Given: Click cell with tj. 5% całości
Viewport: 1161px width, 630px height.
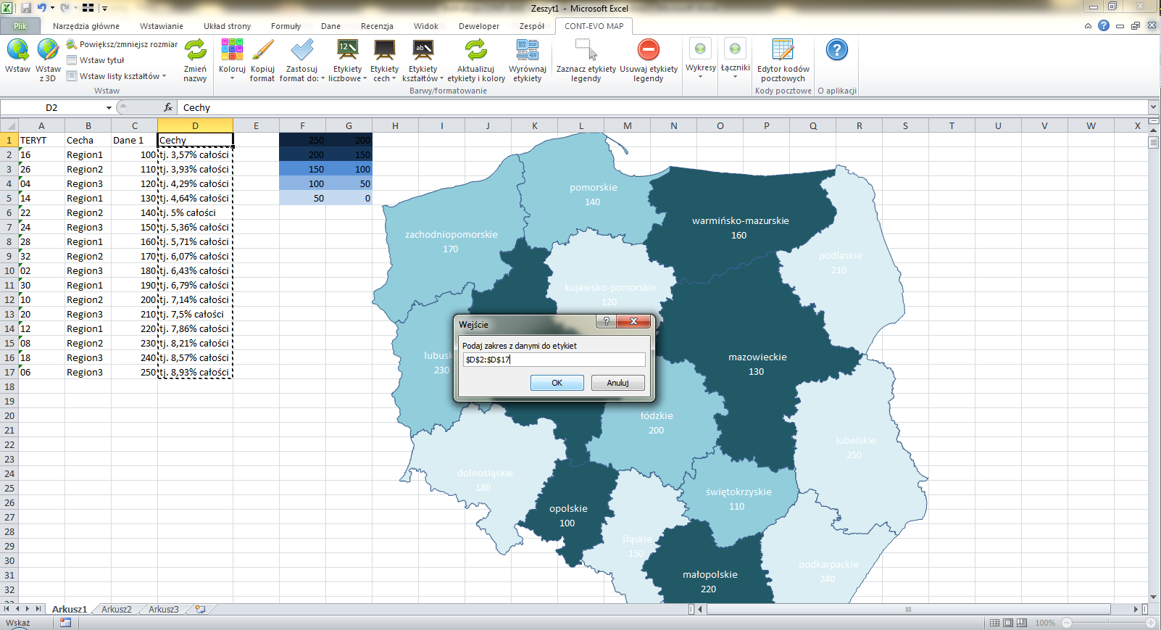Looking at the screenshot, I should pos(195,212).
